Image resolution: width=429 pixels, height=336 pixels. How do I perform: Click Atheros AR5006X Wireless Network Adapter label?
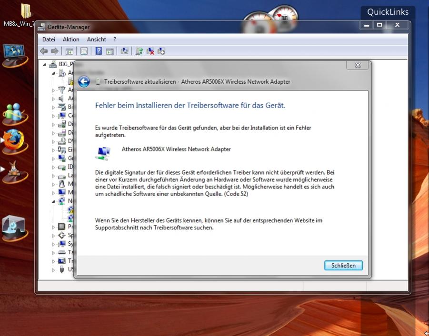click(x=176, y=149)
